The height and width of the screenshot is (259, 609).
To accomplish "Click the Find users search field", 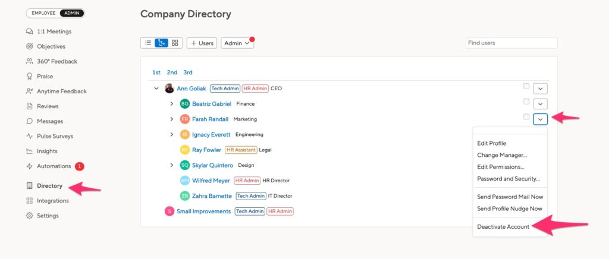I will [511, 43].
